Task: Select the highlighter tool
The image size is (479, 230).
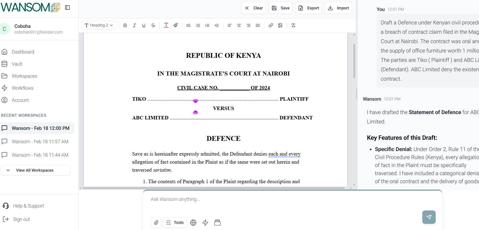Action: coord(176,25)
